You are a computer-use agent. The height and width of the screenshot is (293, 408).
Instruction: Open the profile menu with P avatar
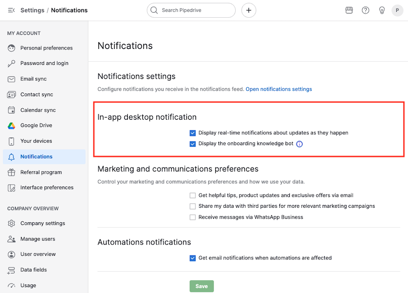[398, 10]
